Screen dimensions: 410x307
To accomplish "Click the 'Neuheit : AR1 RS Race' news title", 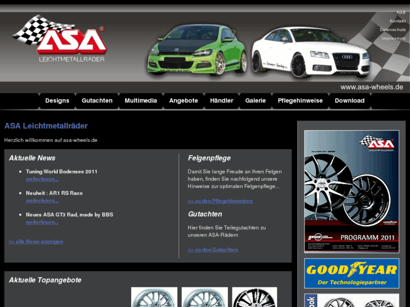I will coord(54,193).
